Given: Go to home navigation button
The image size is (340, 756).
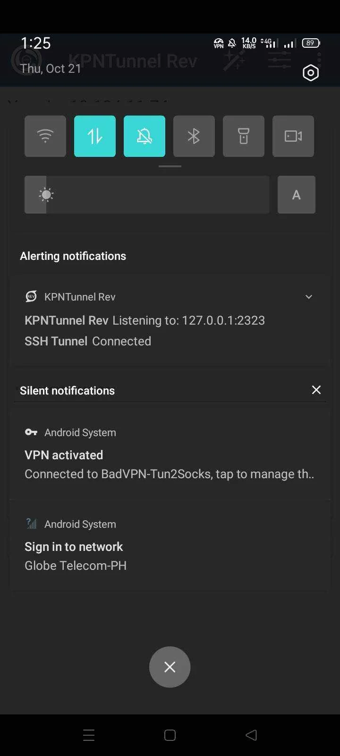Looking at the screenshot, I should [x=170, y=735].
